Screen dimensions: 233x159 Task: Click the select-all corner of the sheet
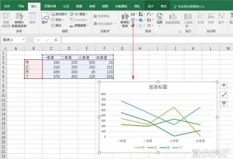click(x=3, y=48)
